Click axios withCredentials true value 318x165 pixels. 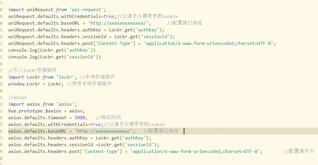96,124
